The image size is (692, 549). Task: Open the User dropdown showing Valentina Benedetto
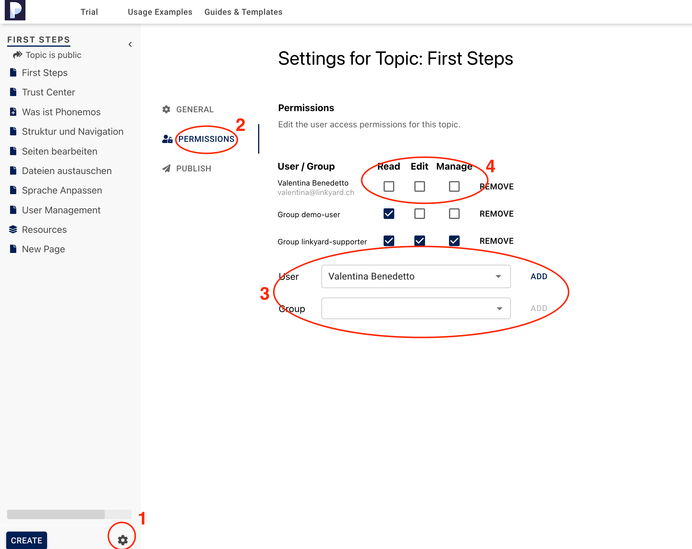point(416,276)
